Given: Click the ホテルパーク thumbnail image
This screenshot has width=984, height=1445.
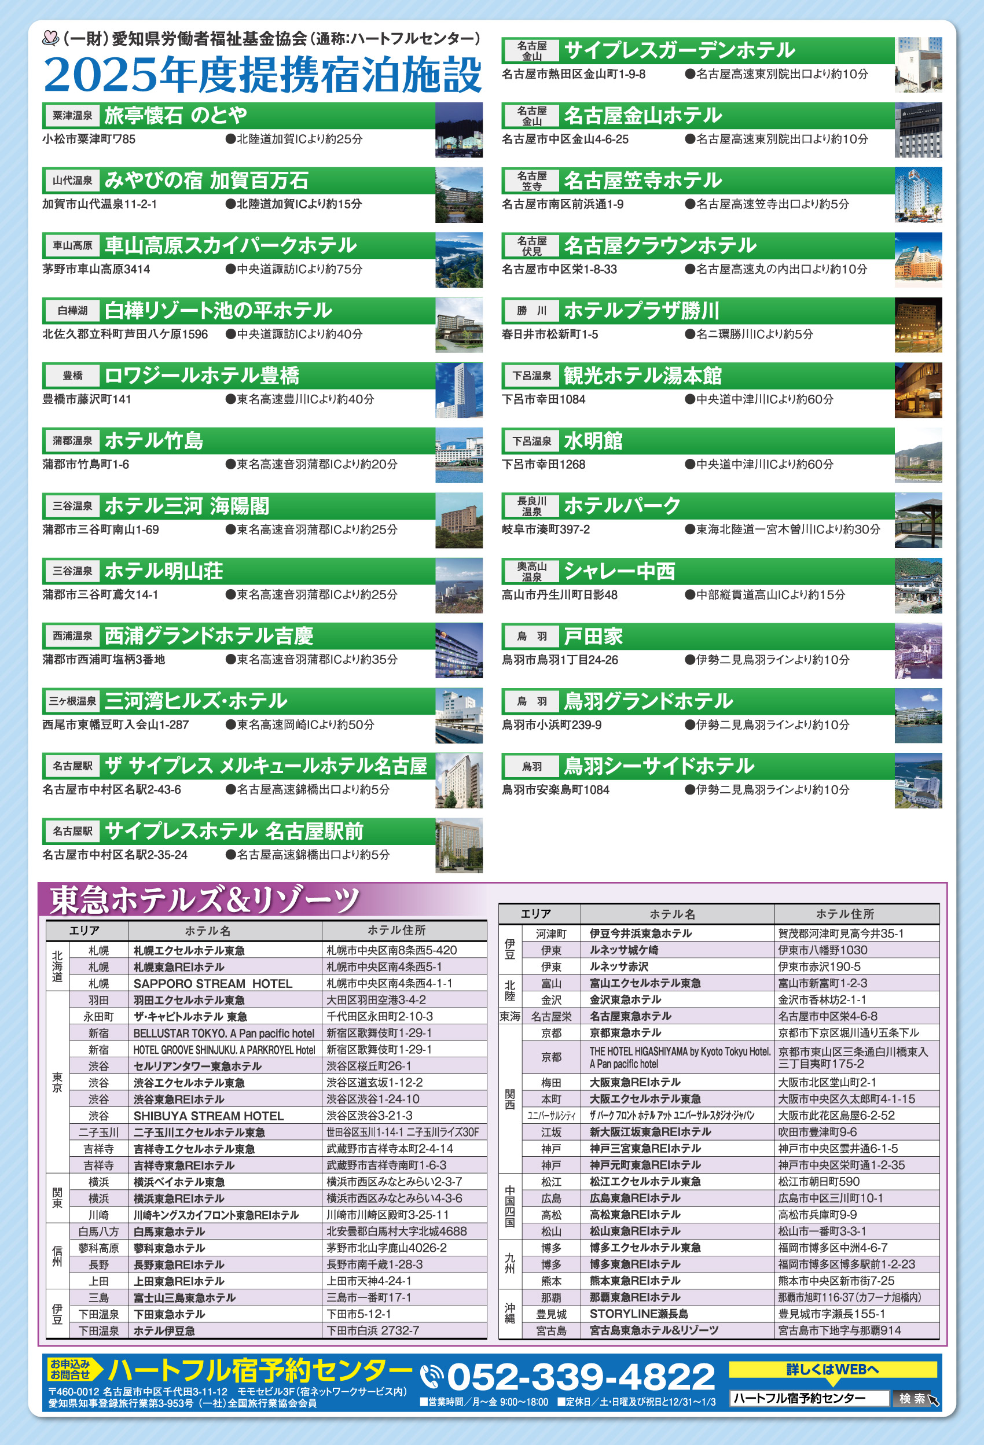Looking at the screenshot, I should [918, 520].
